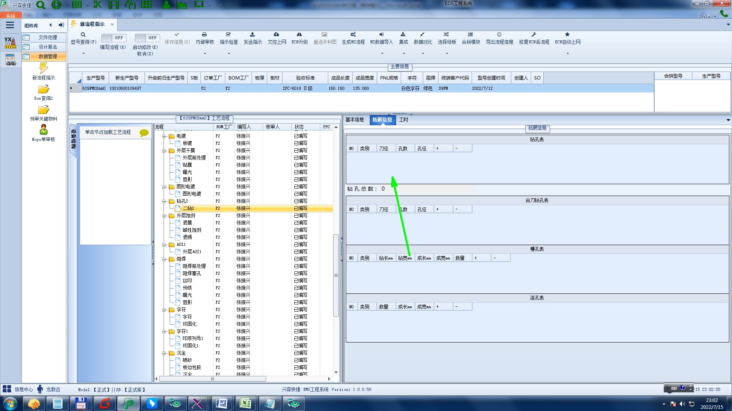
Task: Open Nope单审核 in sidebar
Action: 43,131
